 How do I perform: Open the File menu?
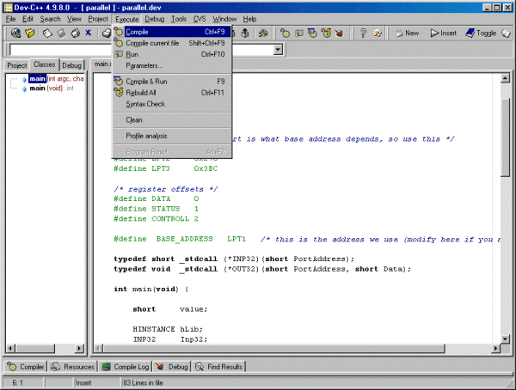coord(10,19)
